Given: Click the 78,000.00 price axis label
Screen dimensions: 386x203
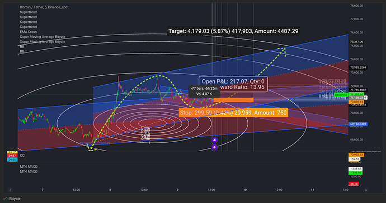Looking at the screenshot, I should click(356, 6).
